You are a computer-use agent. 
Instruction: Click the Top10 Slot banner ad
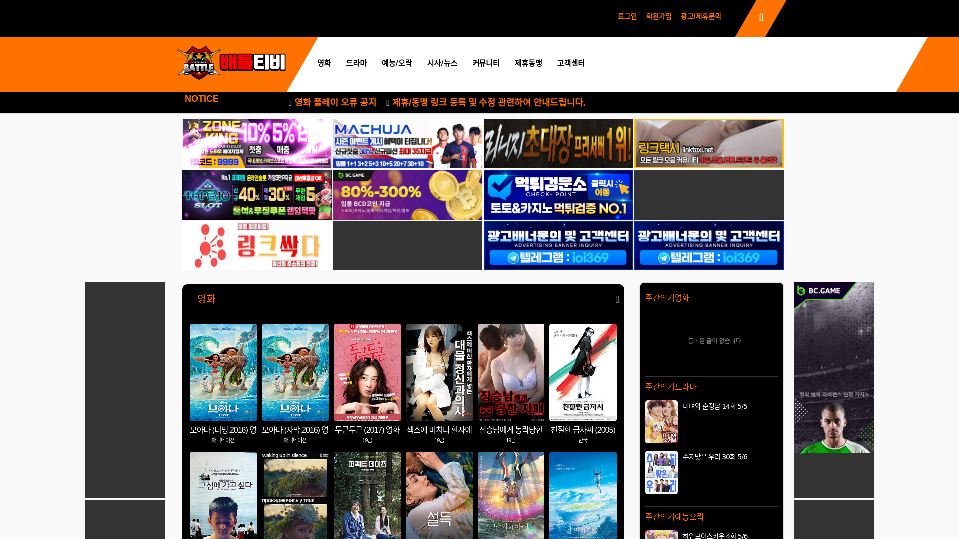click(257, 195)
